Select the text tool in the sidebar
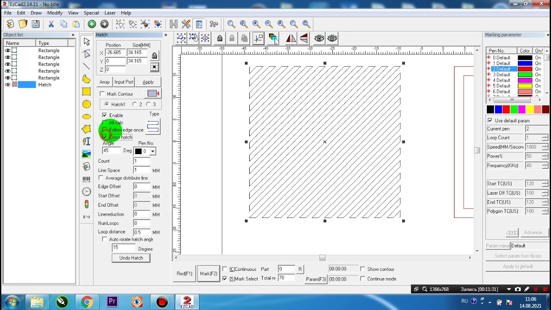Viewport: 551px width, 310px height. point(87,141)
